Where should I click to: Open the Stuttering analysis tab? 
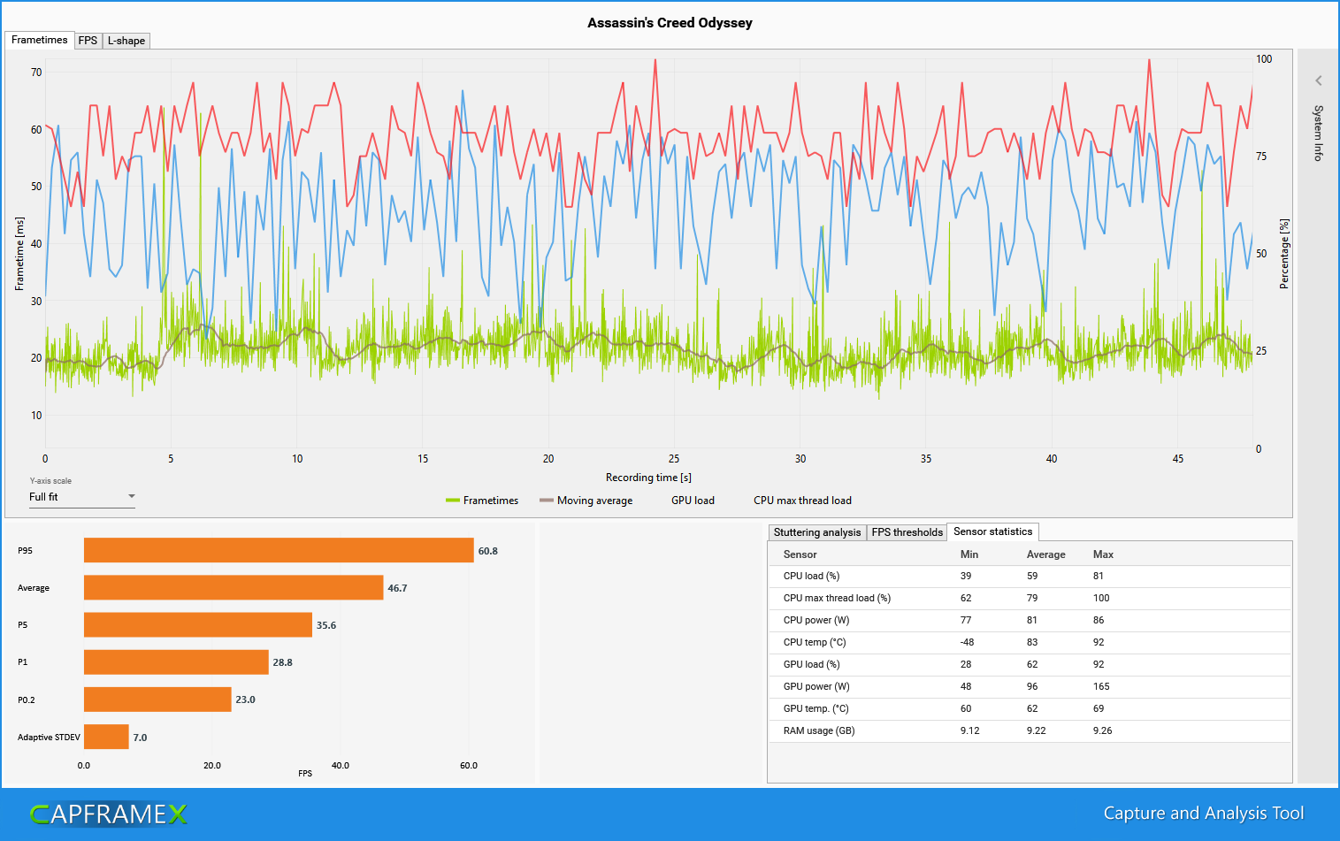(x=816, y=532)
